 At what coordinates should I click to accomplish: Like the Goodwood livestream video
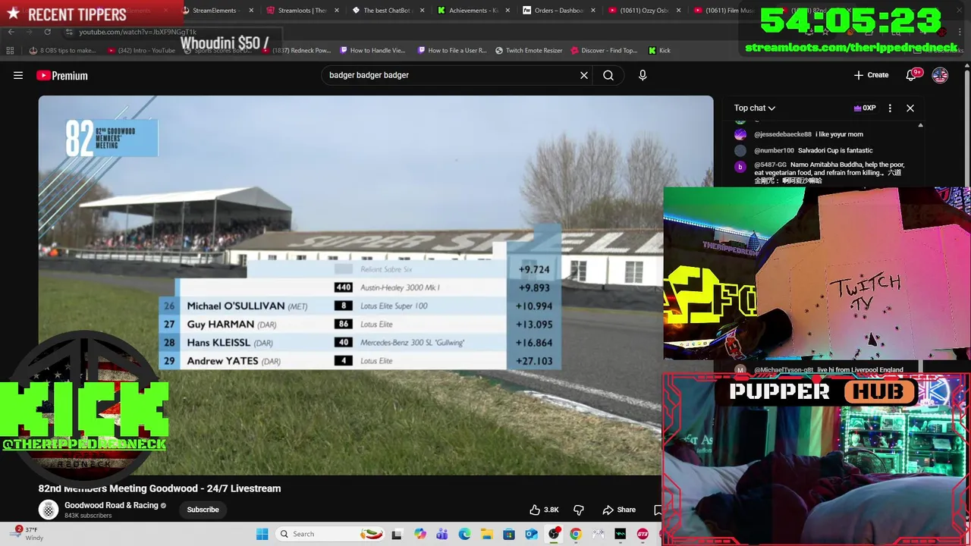coord(544,510)
